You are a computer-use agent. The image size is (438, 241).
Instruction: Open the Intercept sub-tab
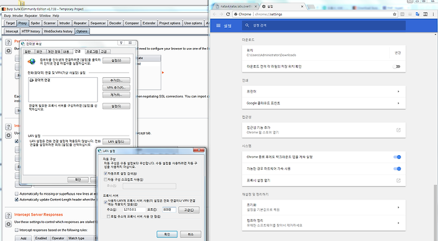(x=12, y=31)
